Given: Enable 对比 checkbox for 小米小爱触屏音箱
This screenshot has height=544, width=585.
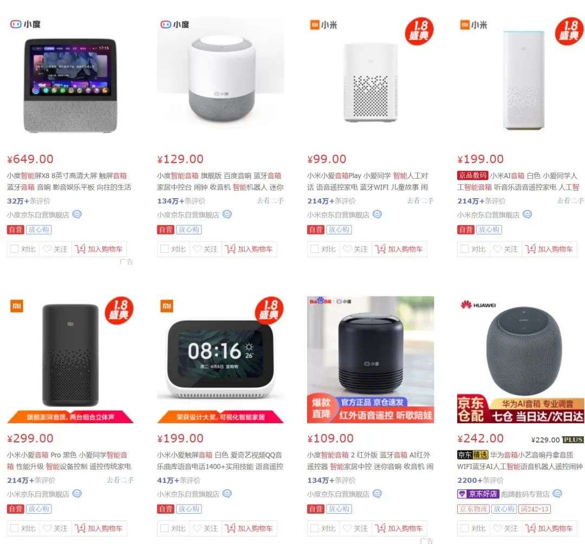Looking at the screenshot, I should click(x=164, y=528).
